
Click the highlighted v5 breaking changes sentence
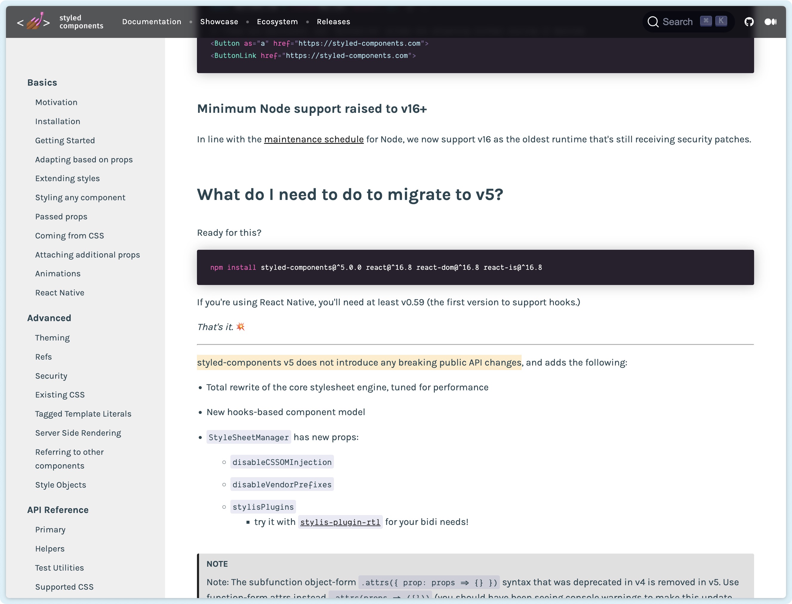pos(359,363)
